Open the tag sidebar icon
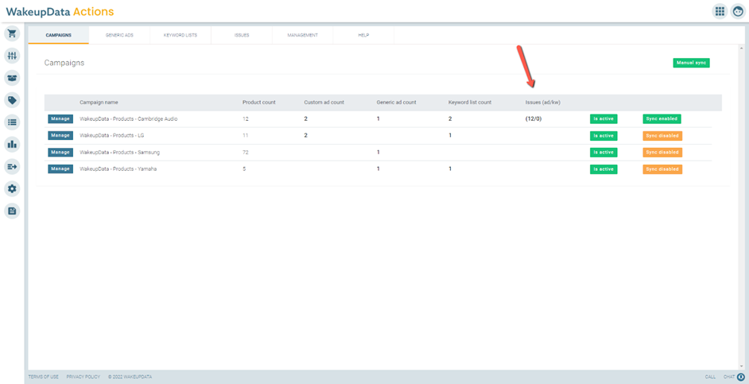 click(12, 100)
